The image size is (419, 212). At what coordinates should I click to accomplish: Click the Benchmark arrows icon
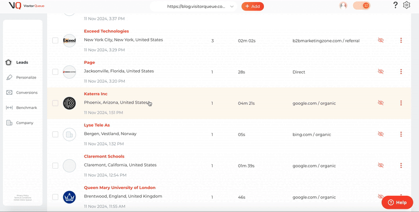pyautogui.click(x=9, y=108)
